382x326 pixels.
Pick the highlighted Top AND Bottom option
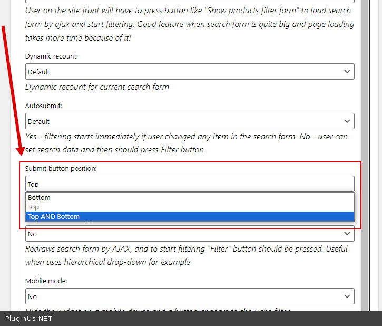[x=54, y=217]
